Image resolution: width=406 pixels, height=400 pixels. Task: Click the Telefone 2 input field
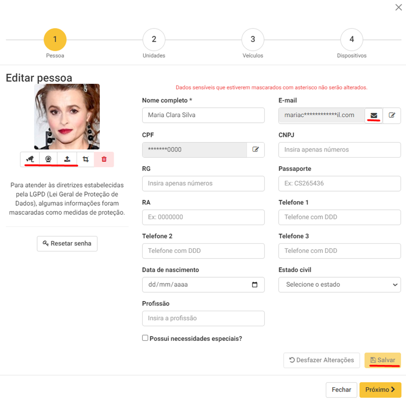pyautogui.click(x=203, y=251)
